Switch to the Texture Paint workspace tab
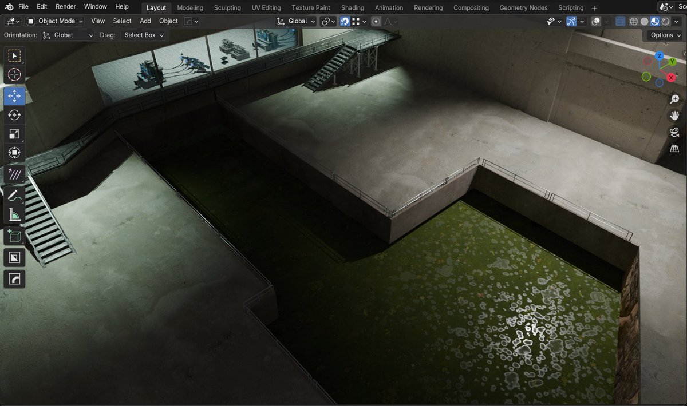 point(311,7)
